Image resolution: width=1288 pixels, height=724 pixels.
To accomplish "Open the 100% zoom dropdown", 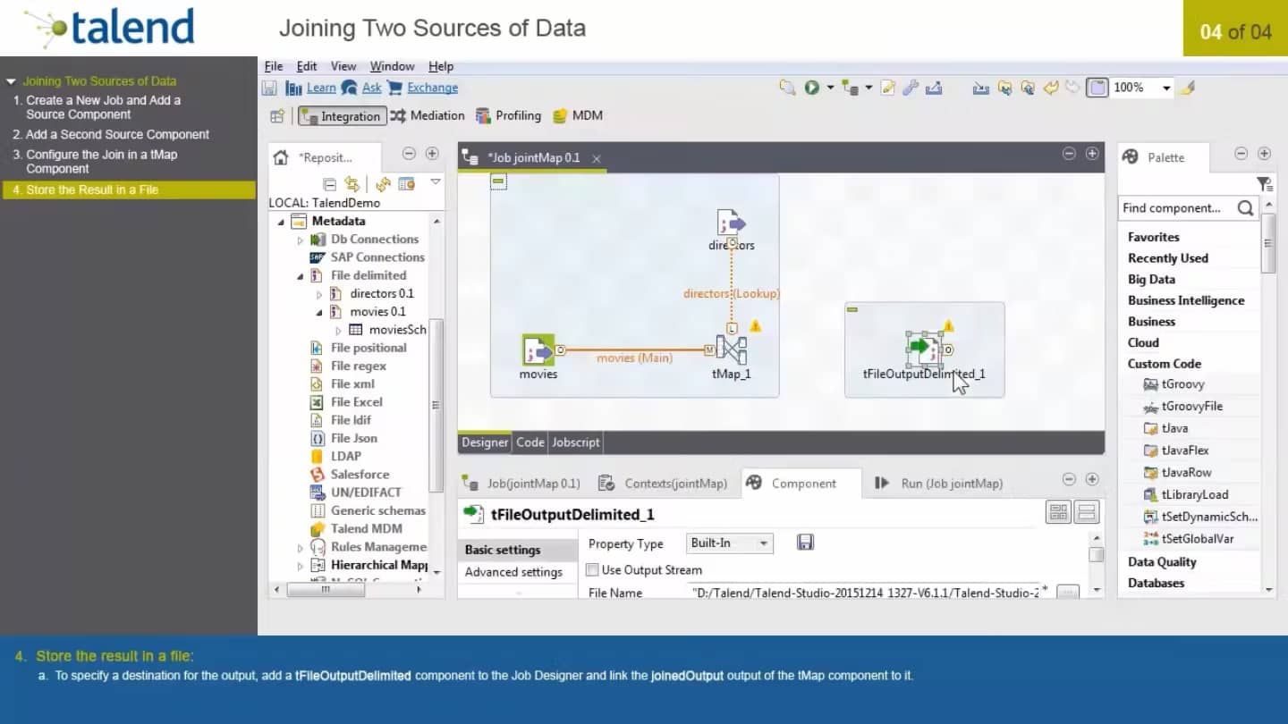I will pyautogui.click(x=1166, y=88).
